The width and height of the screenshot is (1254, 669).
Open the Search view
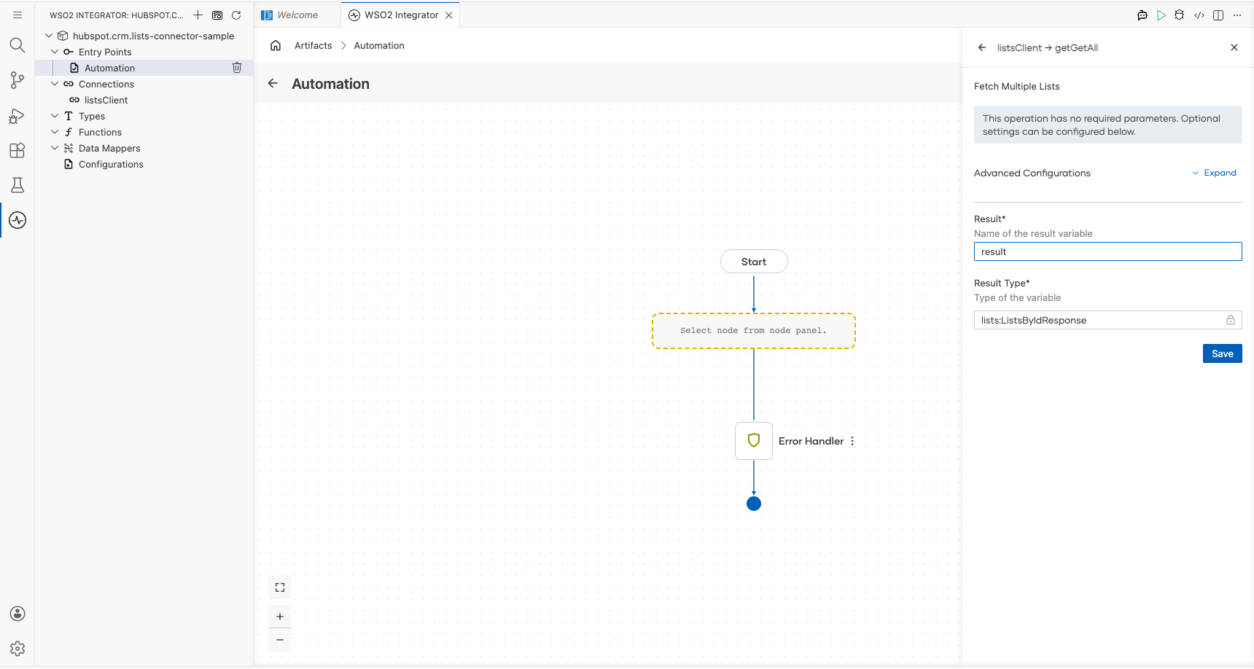click(x=17, y=45)
